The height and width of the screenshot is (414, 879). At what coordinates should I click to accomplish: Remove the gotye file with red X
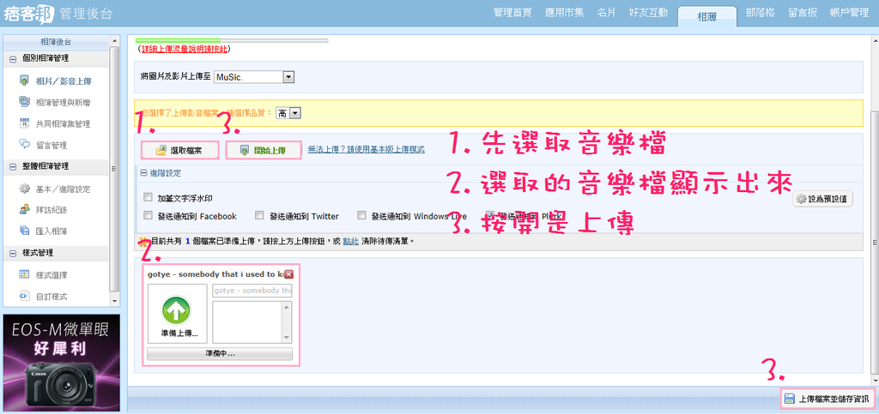pos(288,274)
